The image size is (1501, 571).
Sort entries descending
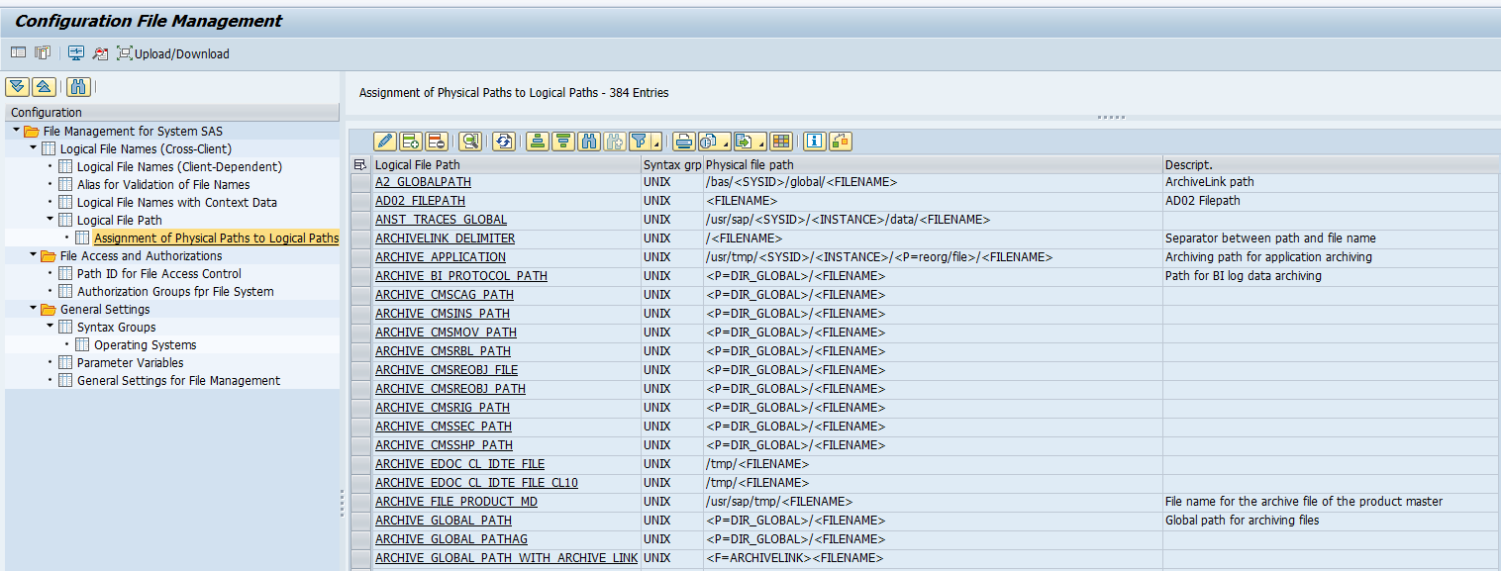tap(562, 142)
